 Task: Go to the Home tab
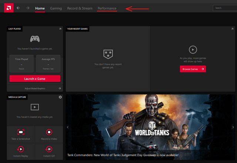point(40,8)
